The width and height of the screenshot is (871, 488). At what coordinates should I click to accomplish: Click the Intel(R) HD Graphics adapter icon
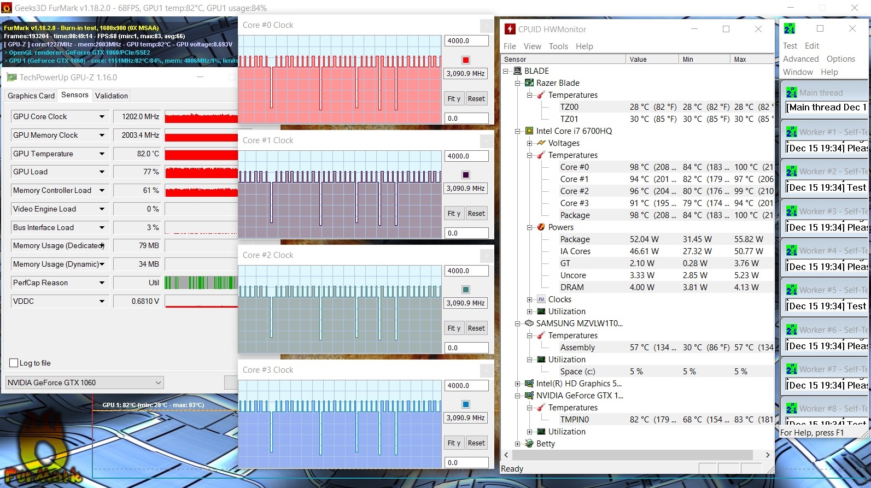click(529, 384)
